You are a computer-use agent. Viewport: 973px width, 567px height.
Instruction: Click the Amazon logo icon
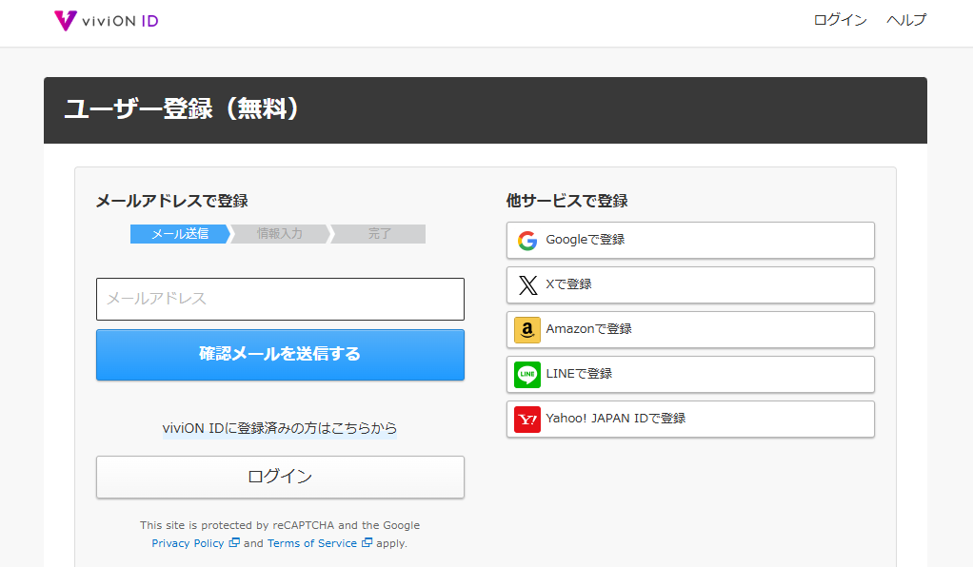(527, 330)
